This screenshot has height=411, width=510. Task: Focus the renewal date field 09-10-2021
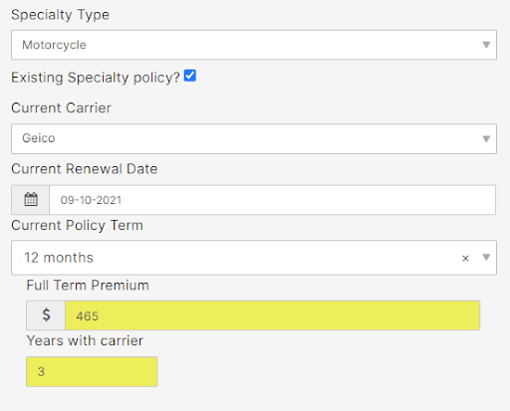click(272, 200)
